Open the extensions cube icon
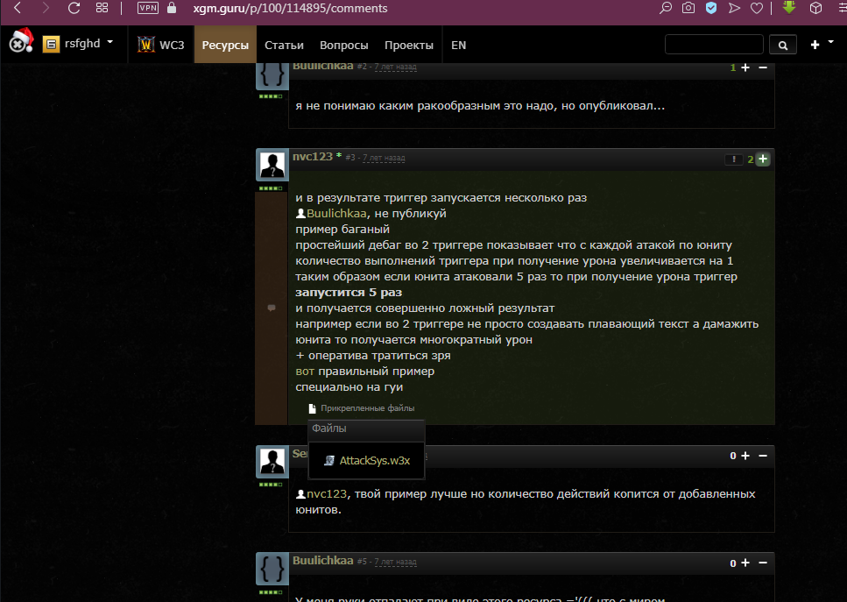Viewport: 847px width, 602px height. click(815, 8)
